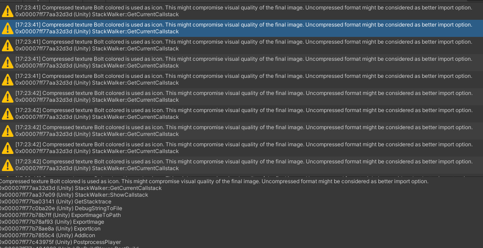Click the warning icon of the seventh log entry
This screenshot has width=483, height=248.
pyautogui.click(x=8, y=114)
